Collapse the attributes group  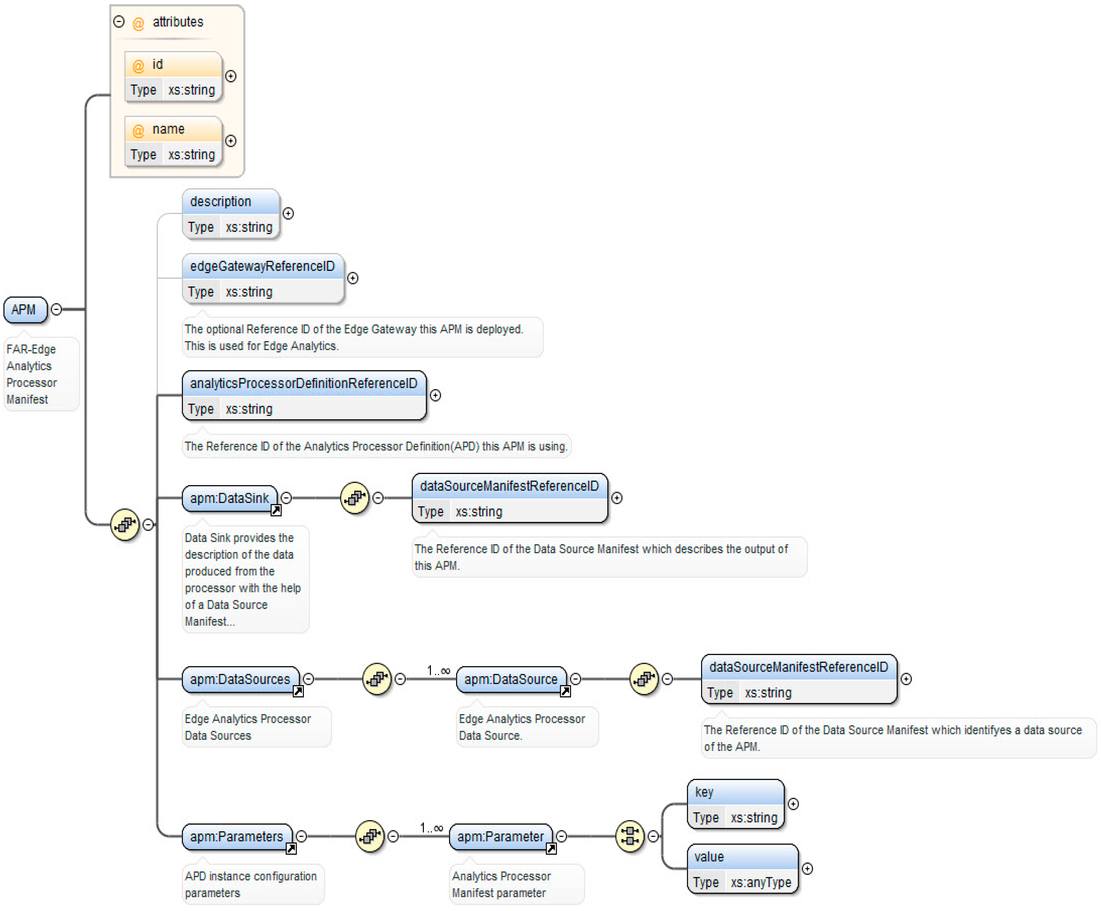119,21
